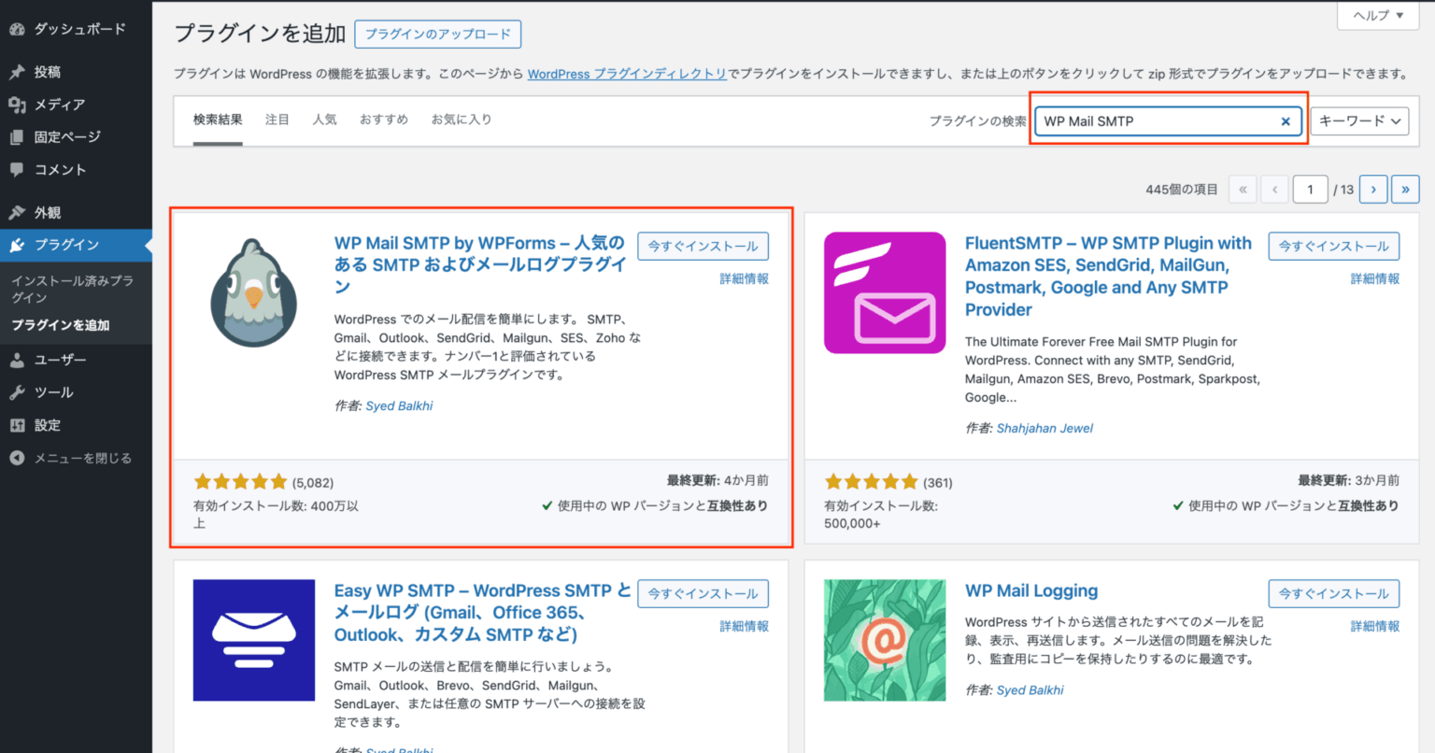Click the wrench icon beside ツール
Screen dimensions: 1435x753
pos(17,392)
